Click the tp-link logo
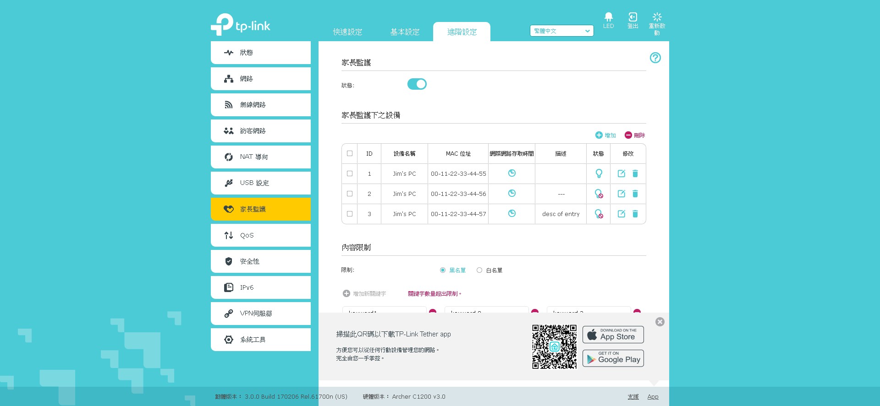 coord(241,24)
